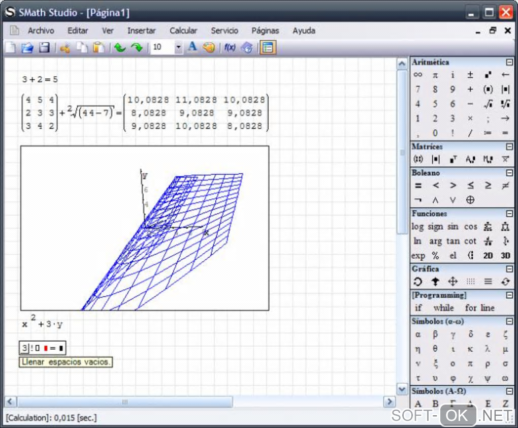
Task: Insert the less-than-or-equal operator
Action: (x=470, y=186)
